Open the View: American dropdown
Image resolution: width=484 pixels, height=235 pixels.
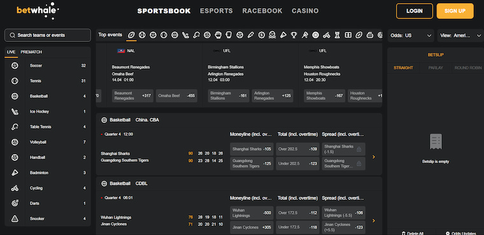coord(460,36)
